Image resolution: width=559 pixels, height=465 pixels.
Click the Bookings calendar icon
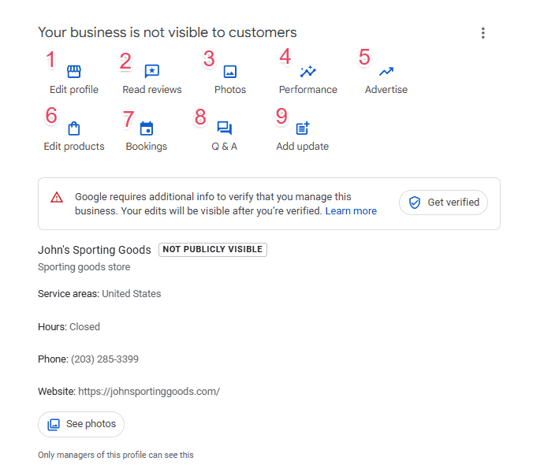click(147, 128)
